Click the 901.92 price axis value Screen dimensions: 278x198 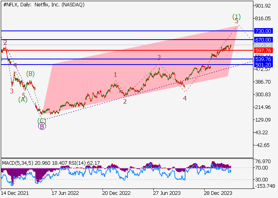[263, 6]
